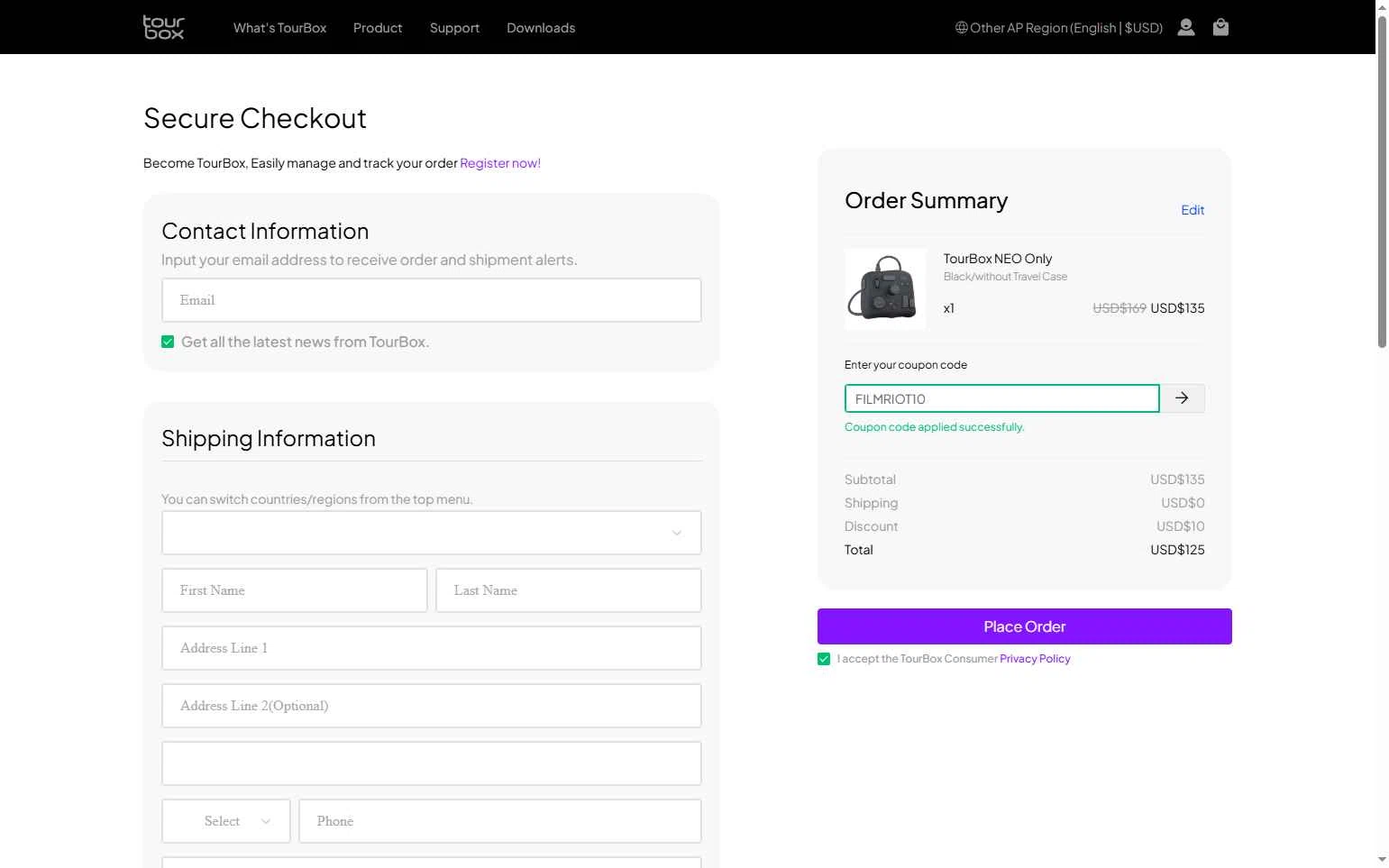Open What's TourBox menu
The width and height of the screenshot is (1389, 868).
click(x=279, y=28)
